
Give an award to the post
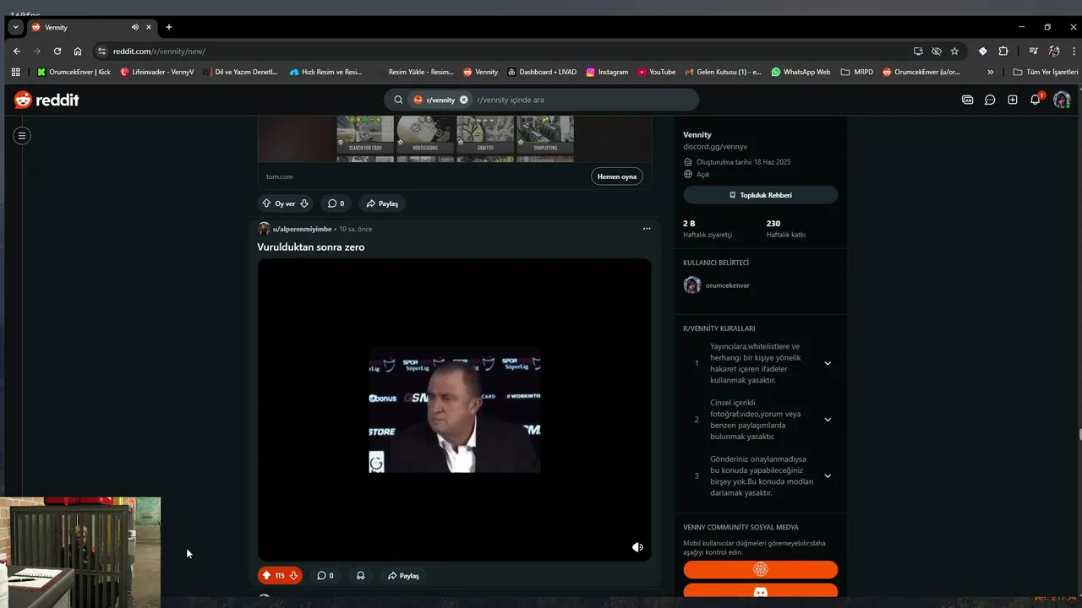360,576
